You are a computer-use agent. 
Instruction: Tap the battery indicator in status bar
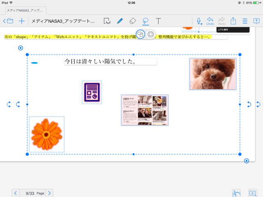tap(256, 3)
